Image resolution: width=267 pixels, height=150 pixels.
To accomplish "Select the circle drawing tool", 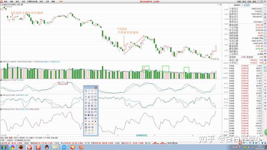I will [x=92, y=100].
